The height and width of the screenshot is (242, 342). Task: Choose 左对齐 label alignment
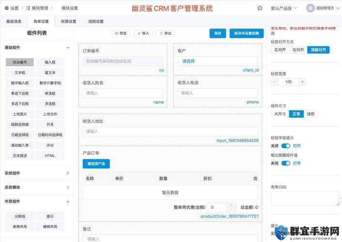tap(280, 50)
